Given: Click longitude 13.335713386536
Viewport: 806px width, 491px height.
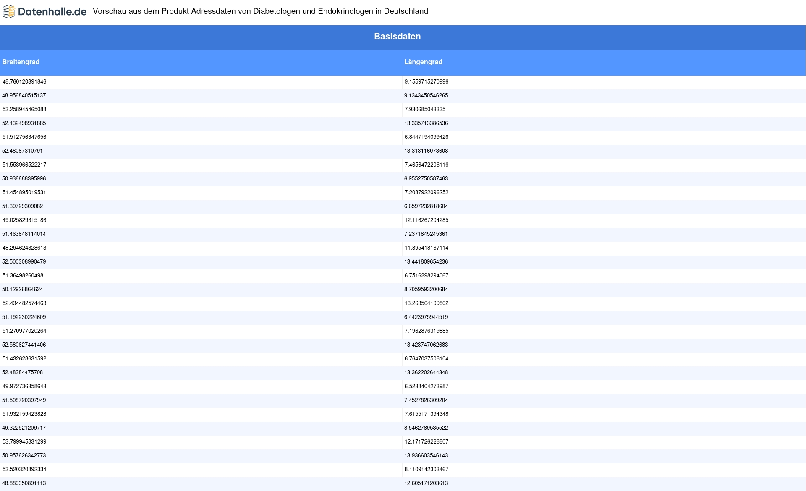Looking at the screenshot, I should (426, 123).
